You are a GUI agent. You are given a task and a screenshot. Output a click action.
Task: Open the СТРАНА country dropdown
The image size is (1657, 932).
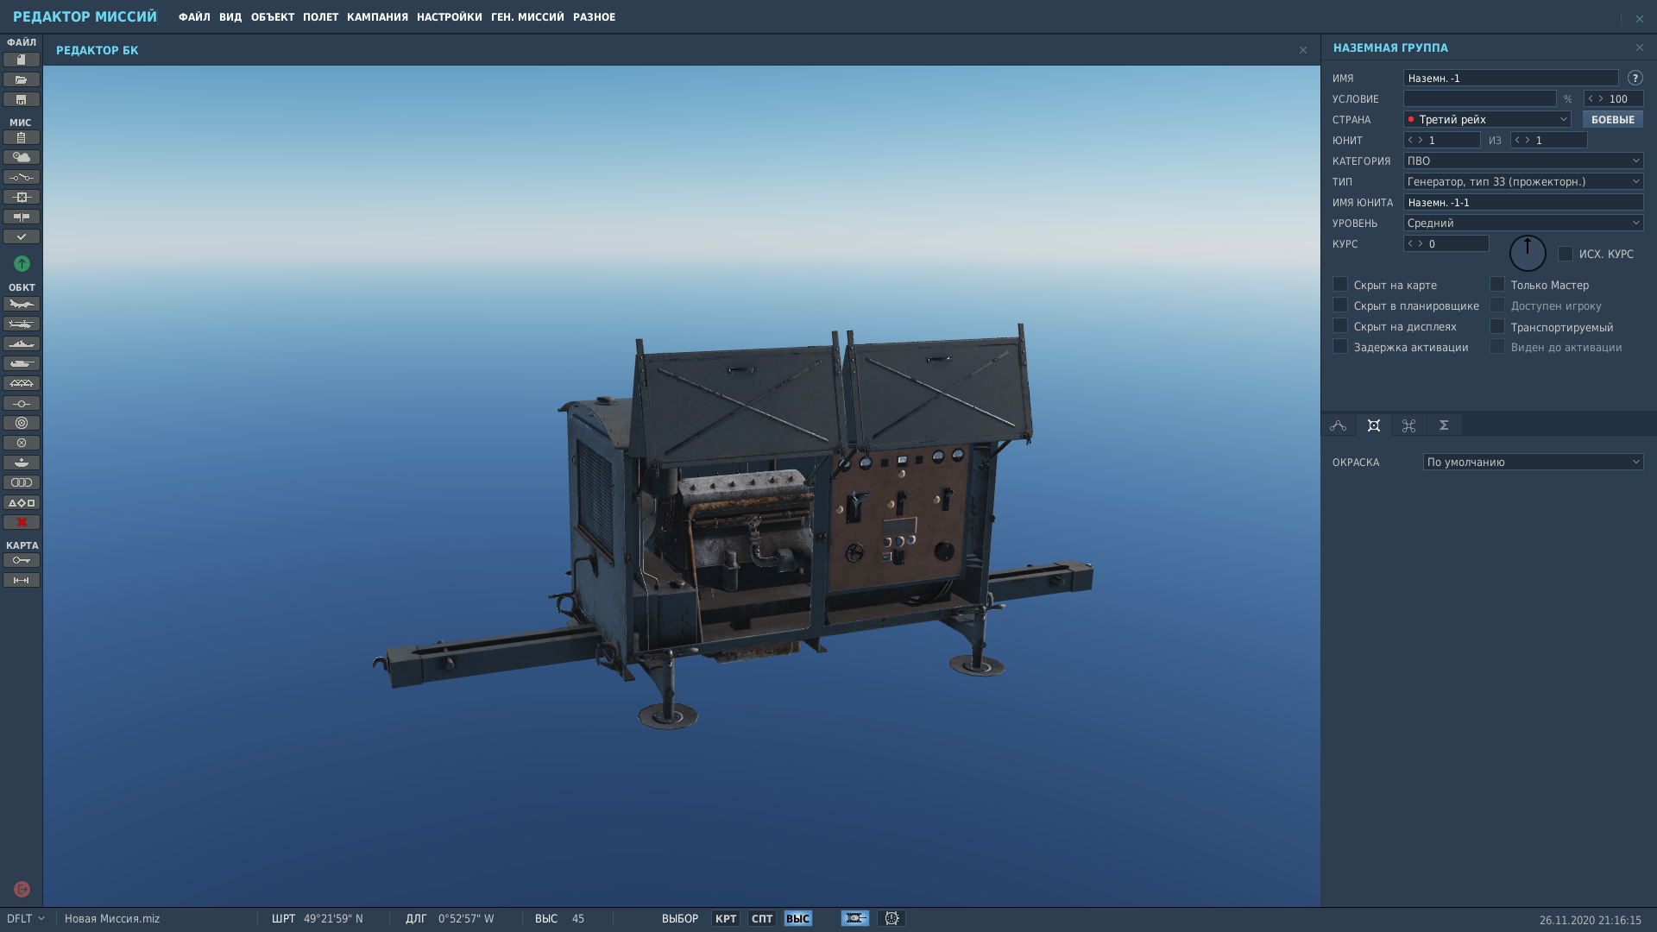tap(1487, 119)
